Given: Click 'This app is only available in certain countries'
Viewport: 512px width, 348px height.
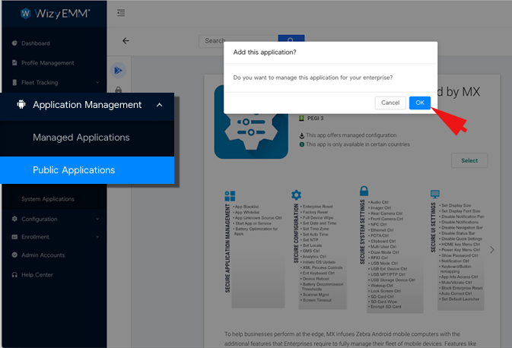Looking at the screenshot, I should 358,144.
